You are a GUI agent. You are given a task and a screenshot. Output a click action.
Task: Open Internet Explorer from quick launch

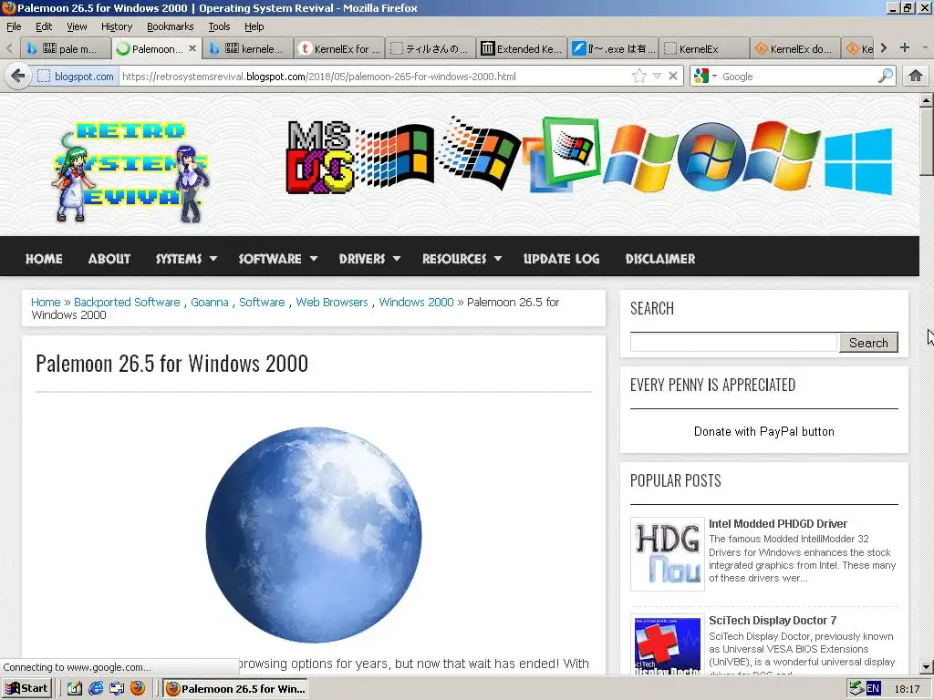(x=95, y=689)
